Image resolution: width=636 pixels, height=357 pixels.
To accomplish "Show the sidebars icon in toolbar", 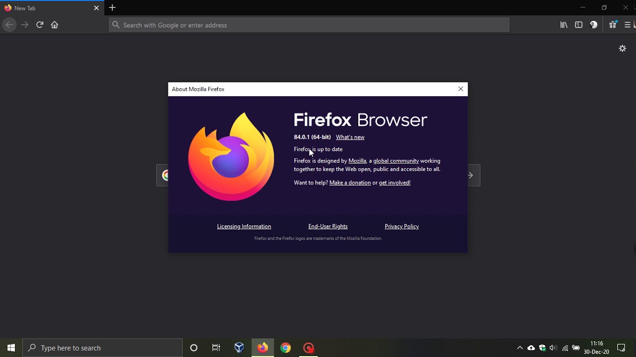I will point(579,25).
